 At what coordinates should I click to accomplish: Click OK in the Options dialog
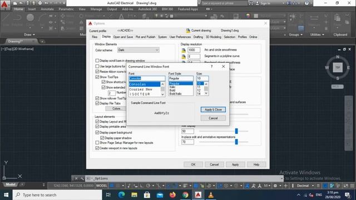click(193, 164)
